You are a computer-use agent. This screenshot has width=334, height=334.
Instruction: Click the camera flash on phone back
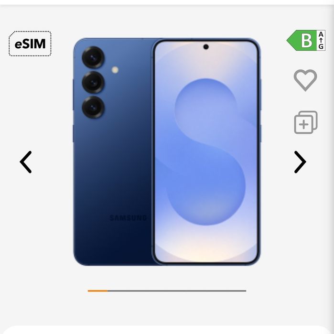[115, 70]
